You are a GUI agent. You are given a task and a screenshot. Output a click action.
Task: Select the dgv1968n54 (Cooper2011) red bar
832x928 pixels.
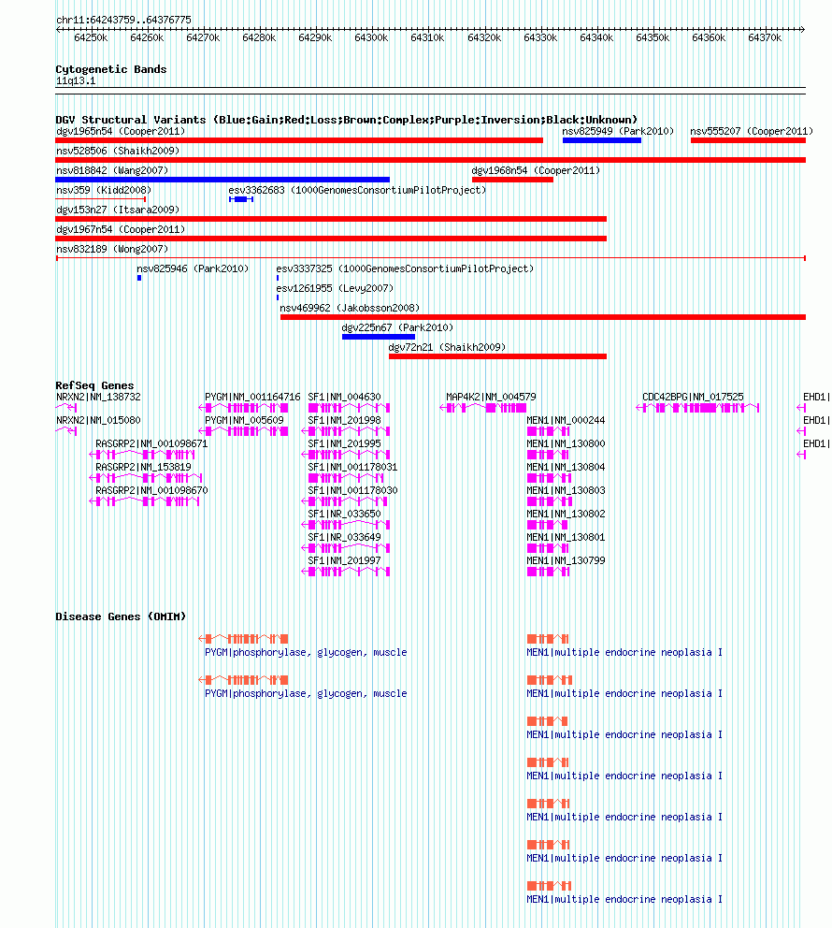pyautogui.click(x=512, y=180)
